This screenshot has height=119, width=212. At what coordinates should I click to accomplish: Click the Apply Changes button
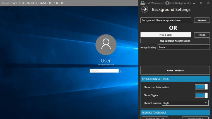pyautogui.click(x=175, y=70)
